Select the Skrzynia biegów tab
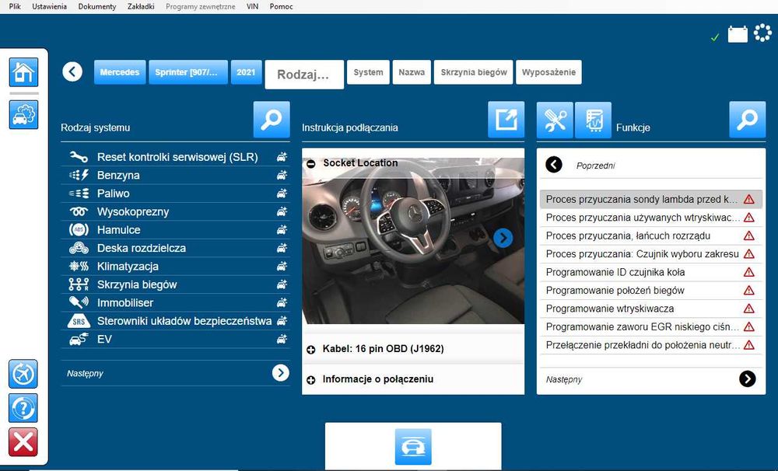 pos(473,72)
